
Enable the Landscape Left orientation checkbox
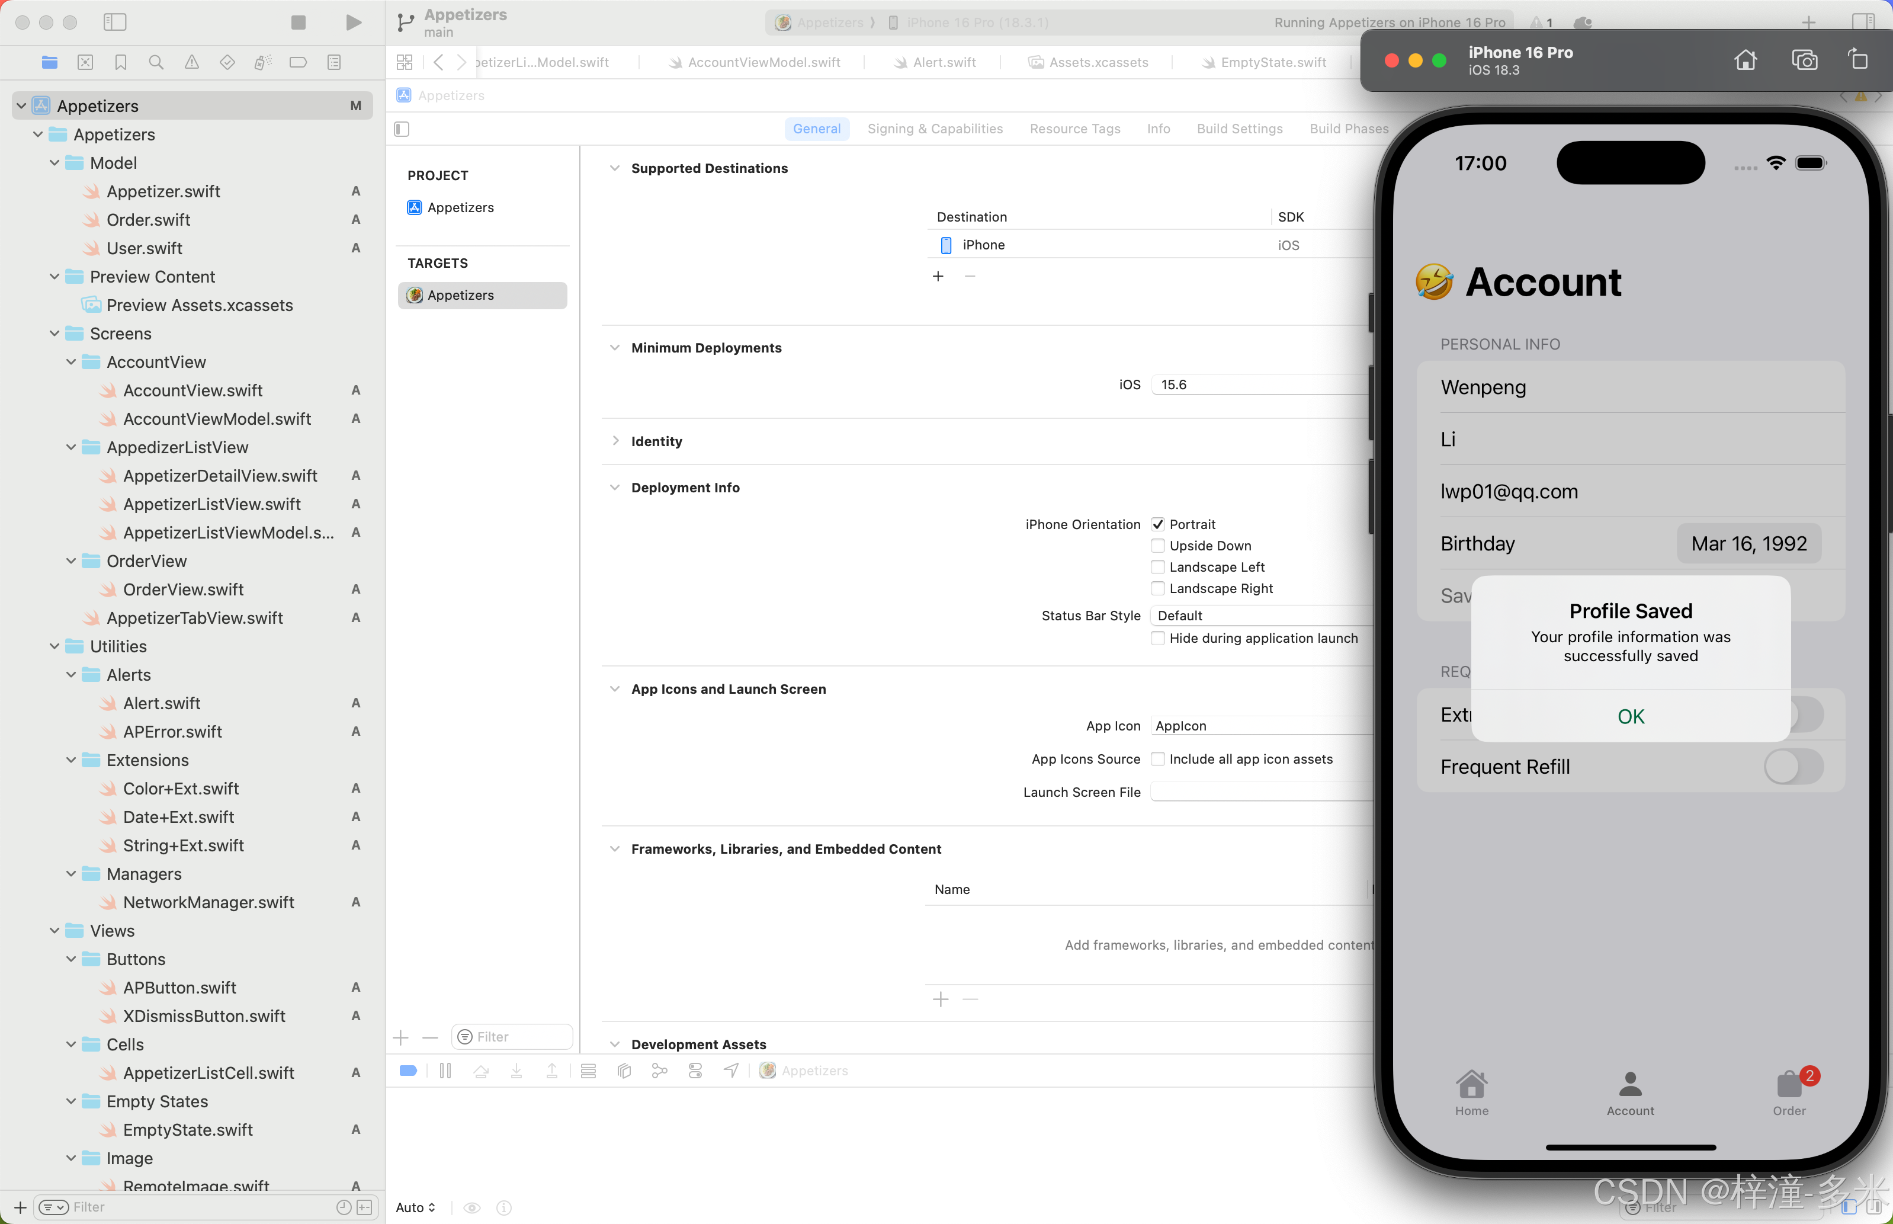click(1158, 567)
